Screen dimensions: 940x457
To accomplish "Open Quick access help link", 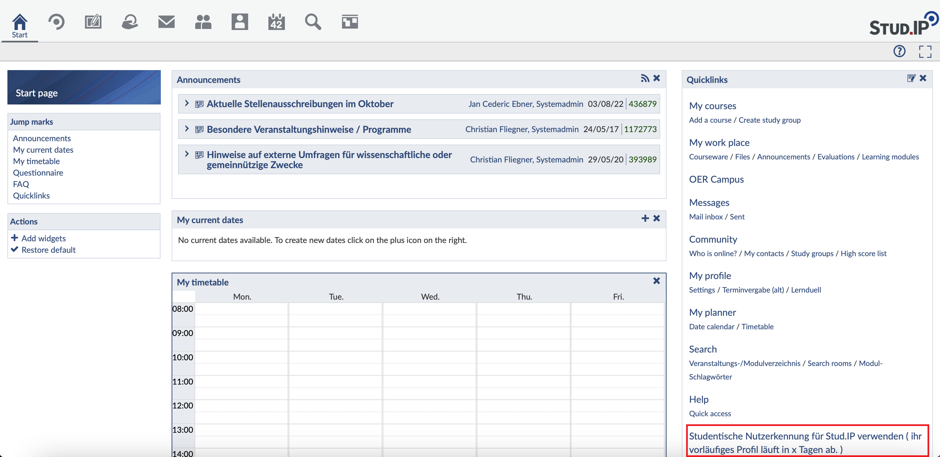I will coord(710,414).
